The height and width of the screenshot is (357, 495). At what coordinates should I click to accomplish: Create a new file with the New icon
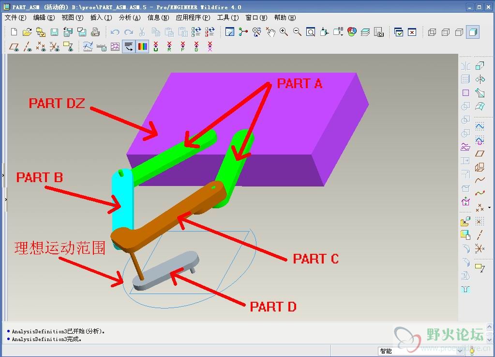(x=14, y=32)
